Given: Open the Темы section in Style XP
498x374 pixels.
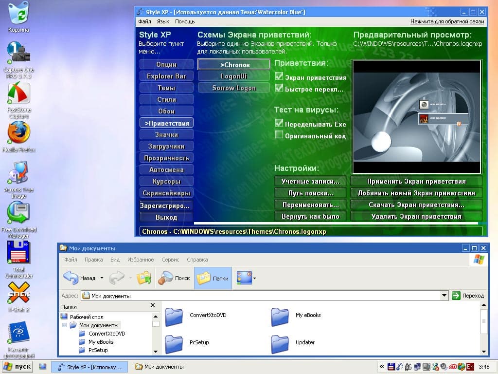Looking at the screenshot, I should click(x=166, y=88).
